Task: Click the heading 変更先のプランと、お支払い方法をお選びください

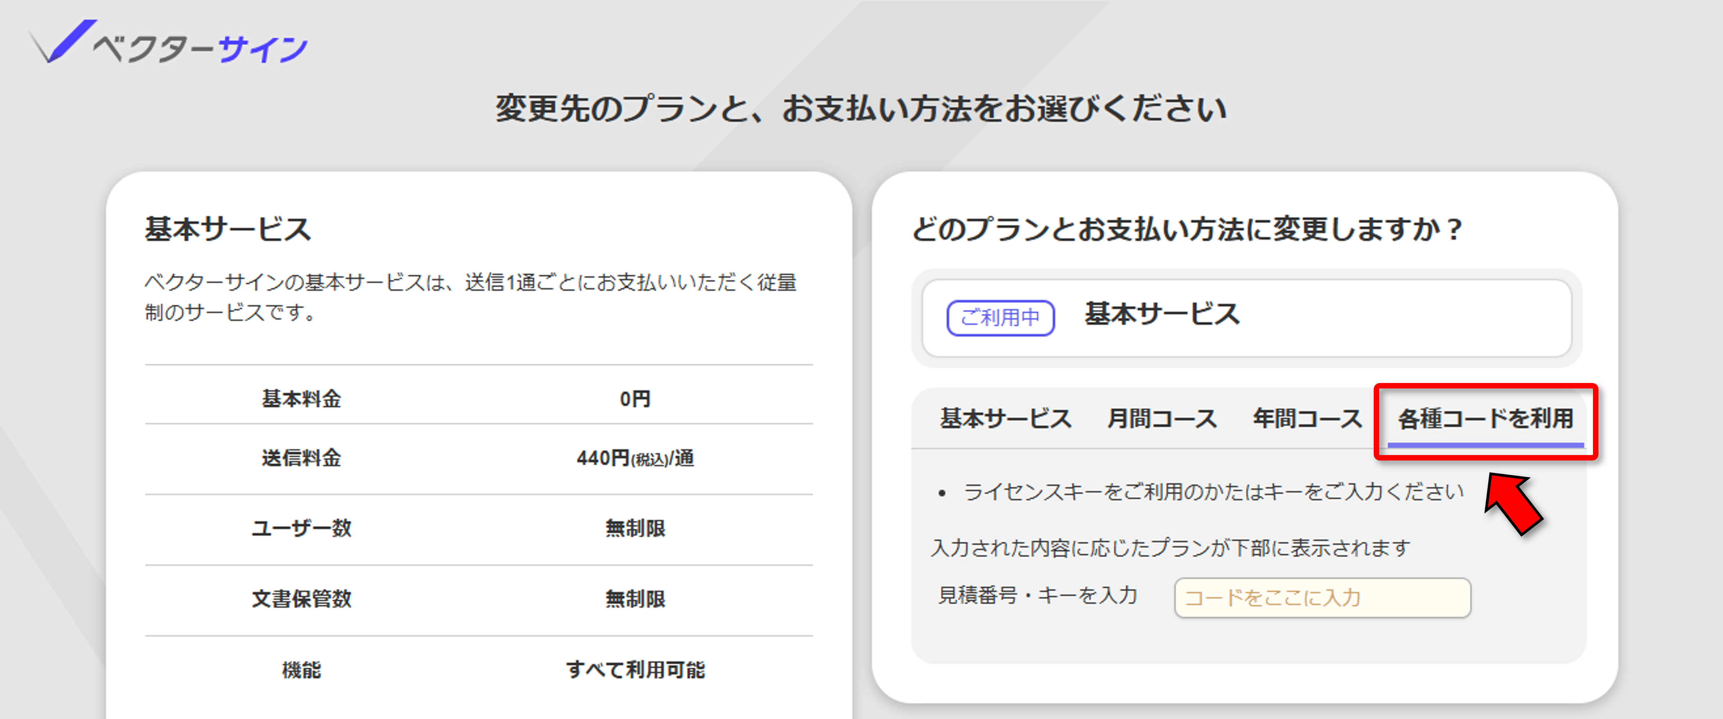Action: (861, 108)
